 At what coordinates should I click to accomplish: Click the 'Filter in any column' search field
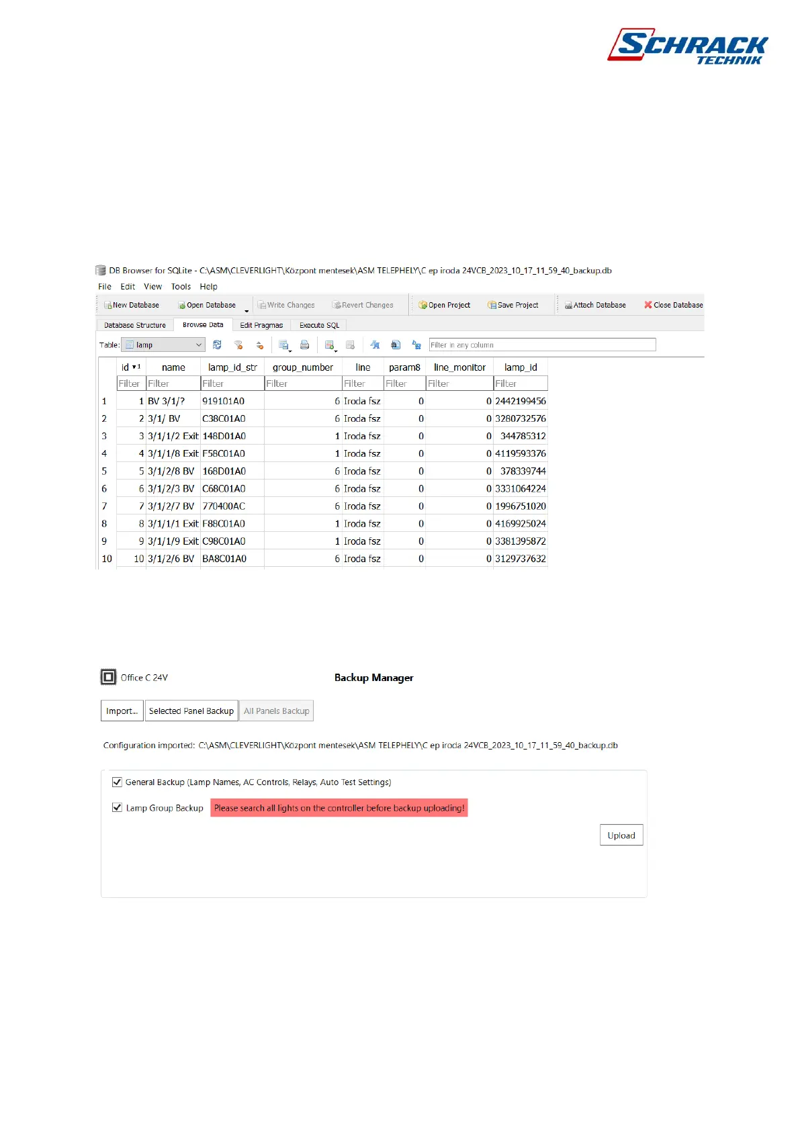click(x=542, y=345)
